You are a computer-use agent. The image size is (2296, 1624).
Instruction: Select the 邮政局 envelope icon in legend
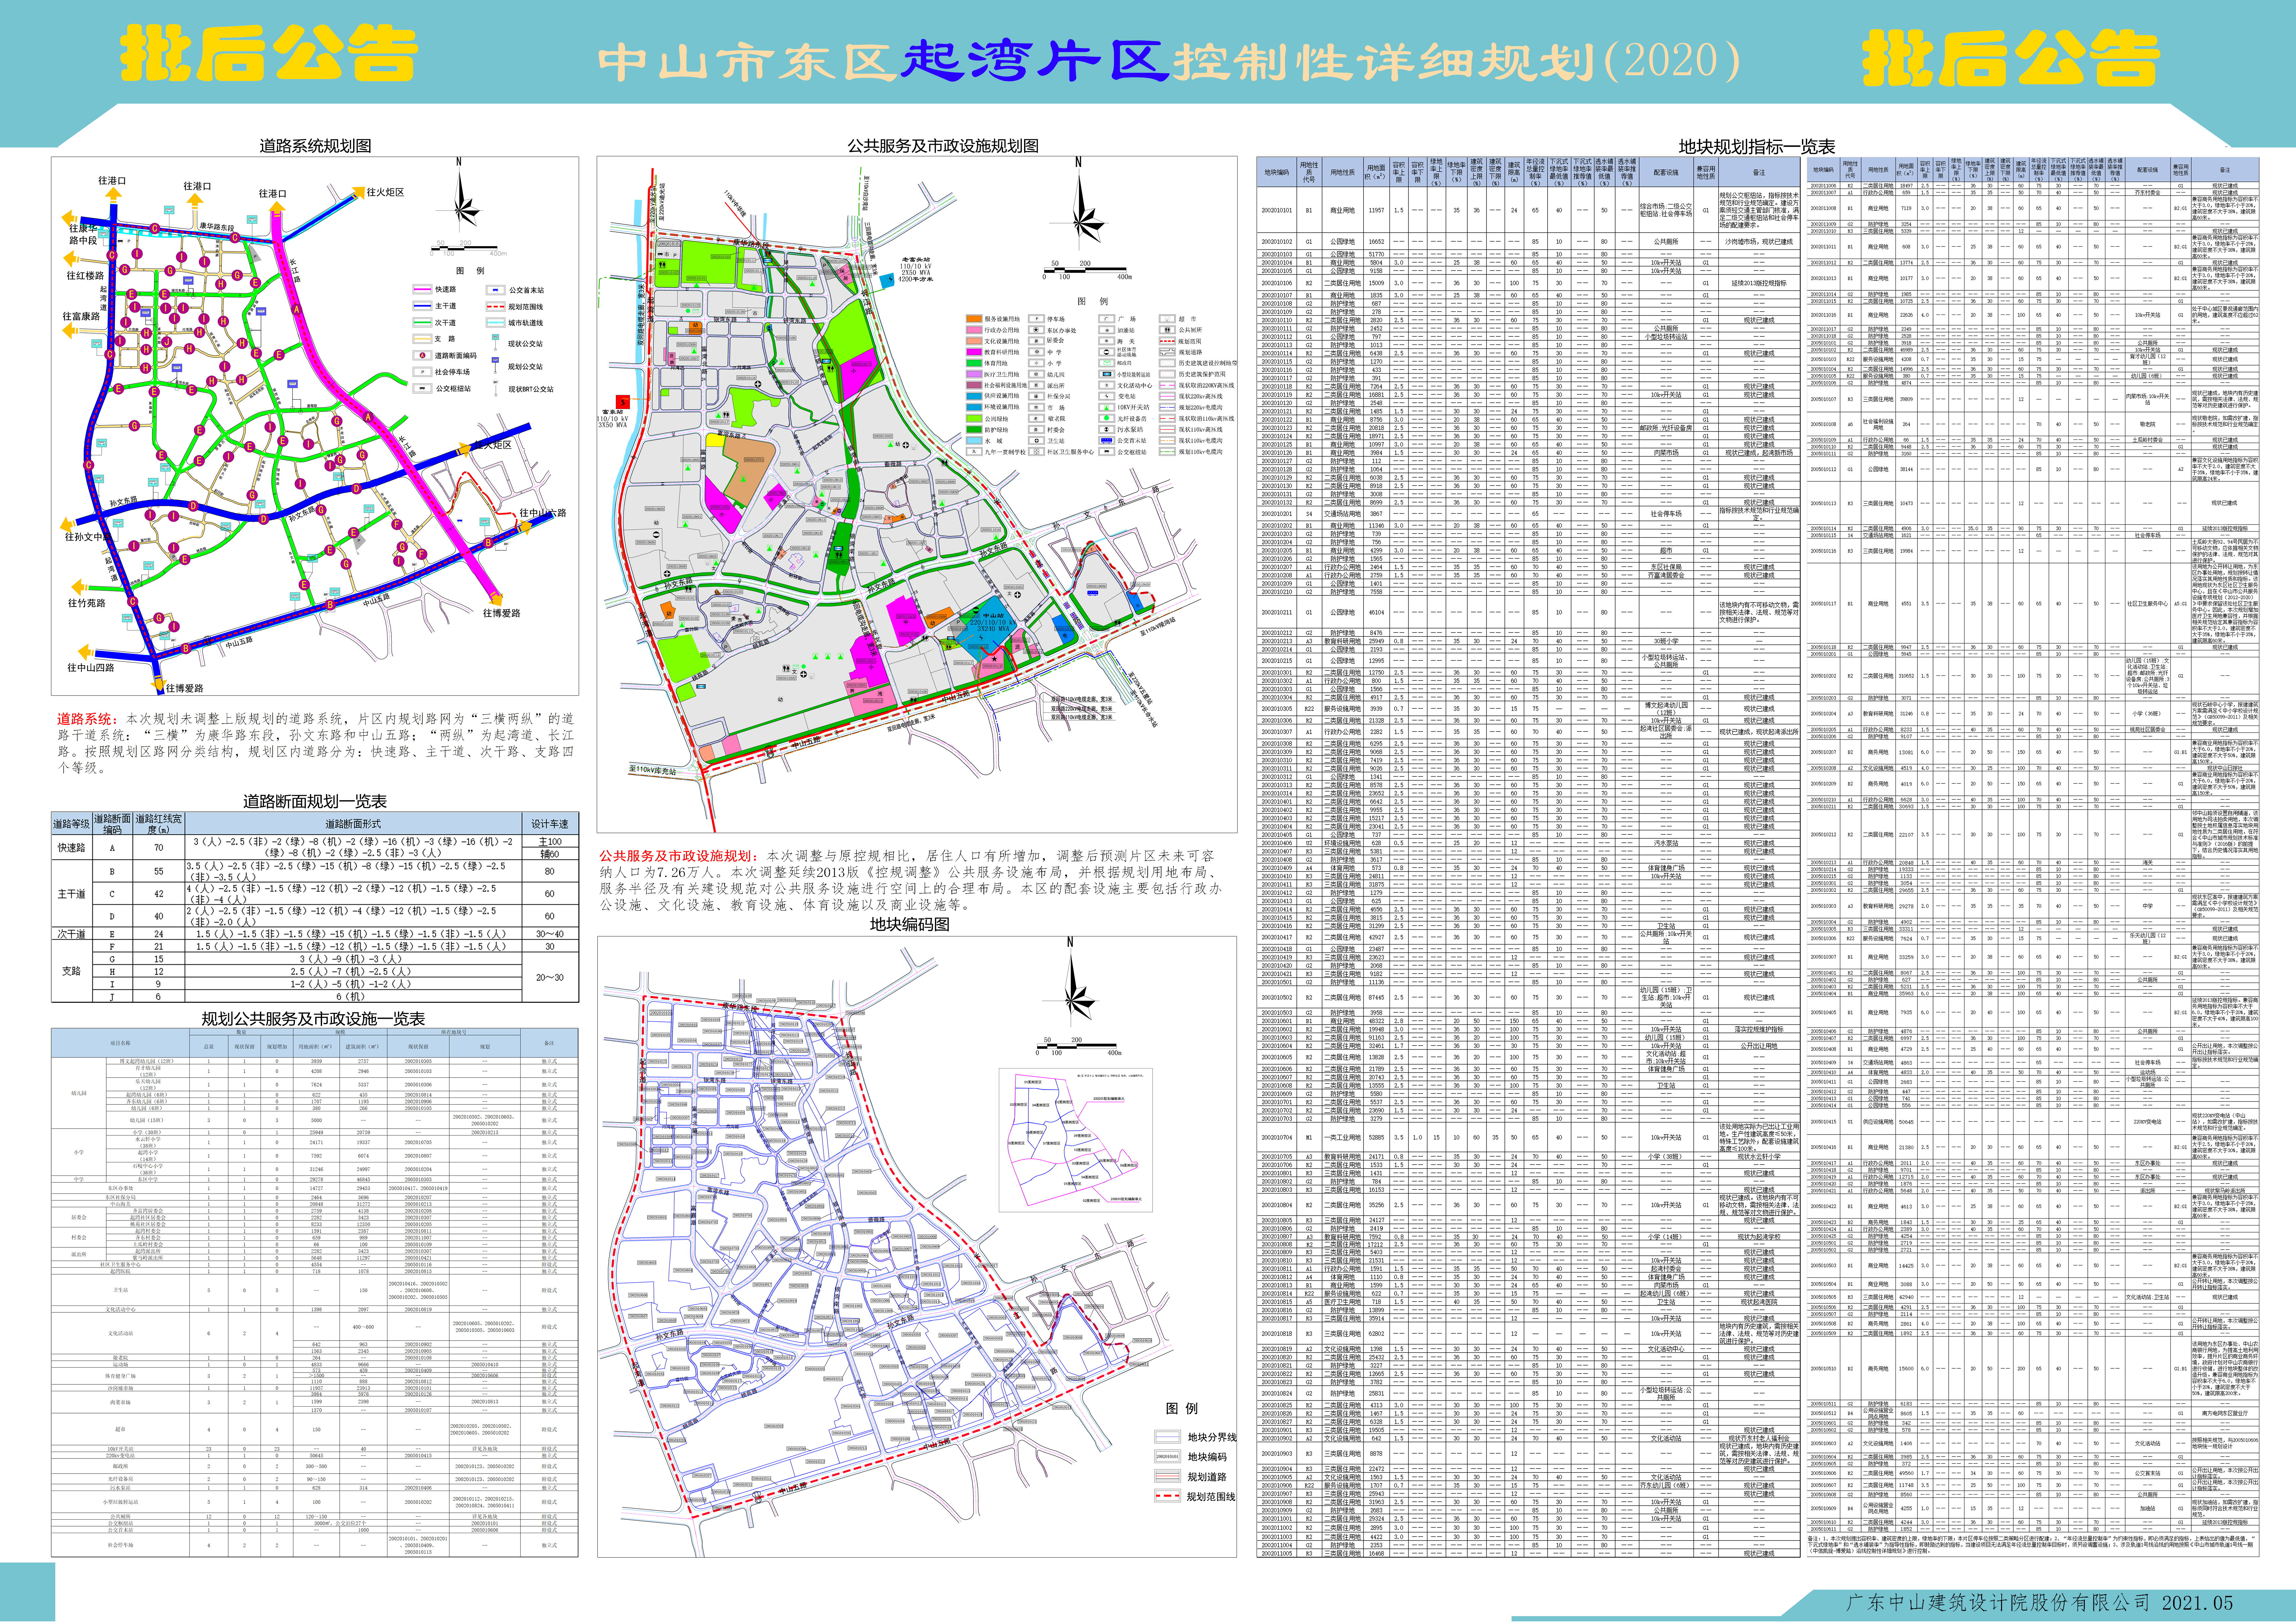[1107, 363]
